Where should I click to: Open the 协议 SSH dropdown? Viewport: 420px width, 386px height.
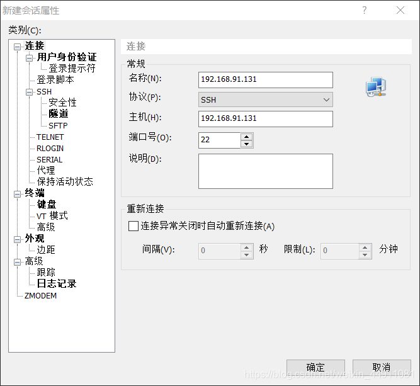[x=266, y=99]
